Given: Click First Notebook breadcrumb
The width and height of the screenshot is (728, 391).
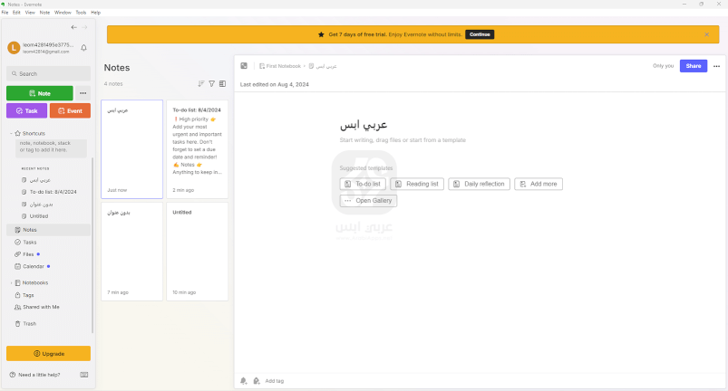Looking at the screenshot, I should point(280,66).
